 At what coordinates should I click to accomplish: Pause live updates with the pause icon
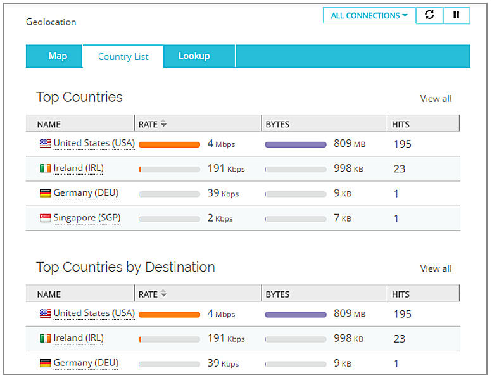[456, 15]
